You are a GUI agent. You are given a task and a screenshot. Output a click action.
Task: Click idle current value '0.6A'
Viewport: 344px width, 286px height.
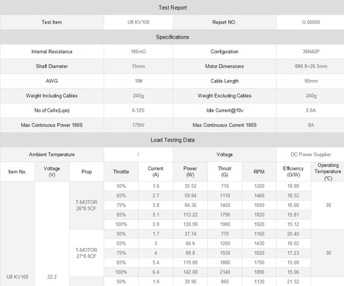tap(311, 110)
